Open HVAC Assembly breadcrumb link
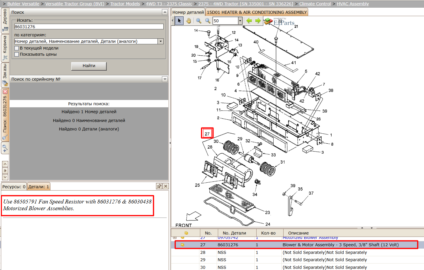Viewport: 424px width, 270px height. click(353, 4)
